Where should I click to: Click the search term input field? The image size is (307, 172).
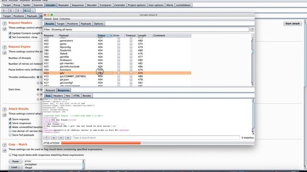pyautogui.click(x=156, y=138)
